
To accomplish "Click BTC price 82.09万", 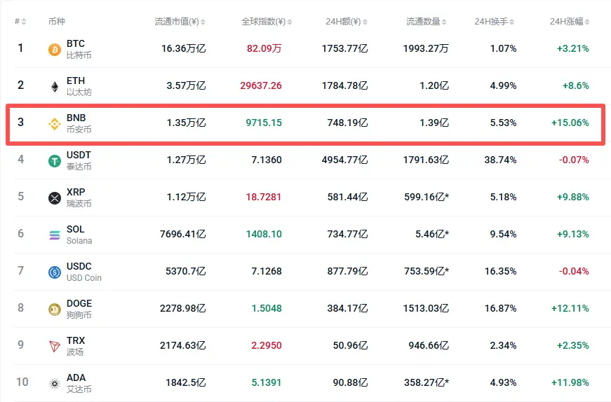I will click(264, 48).
